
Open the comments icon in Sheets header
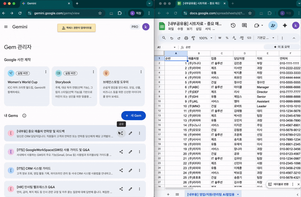click(x=244, y=26)
